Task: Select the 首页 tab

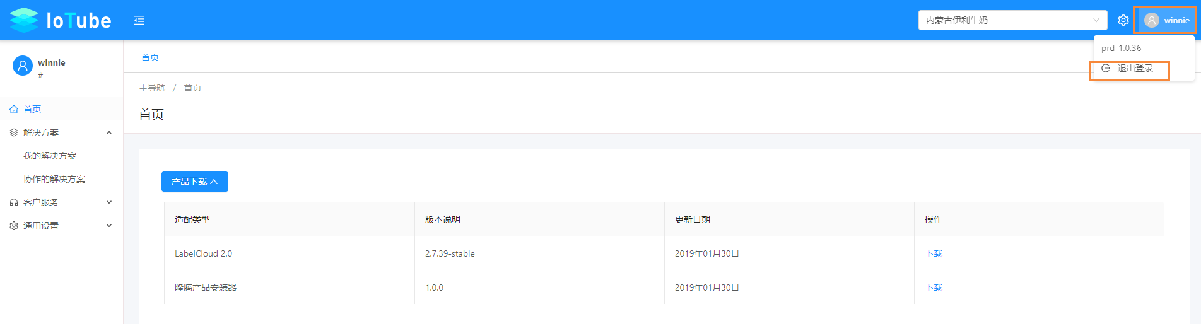Action: [x=150, y=57]
